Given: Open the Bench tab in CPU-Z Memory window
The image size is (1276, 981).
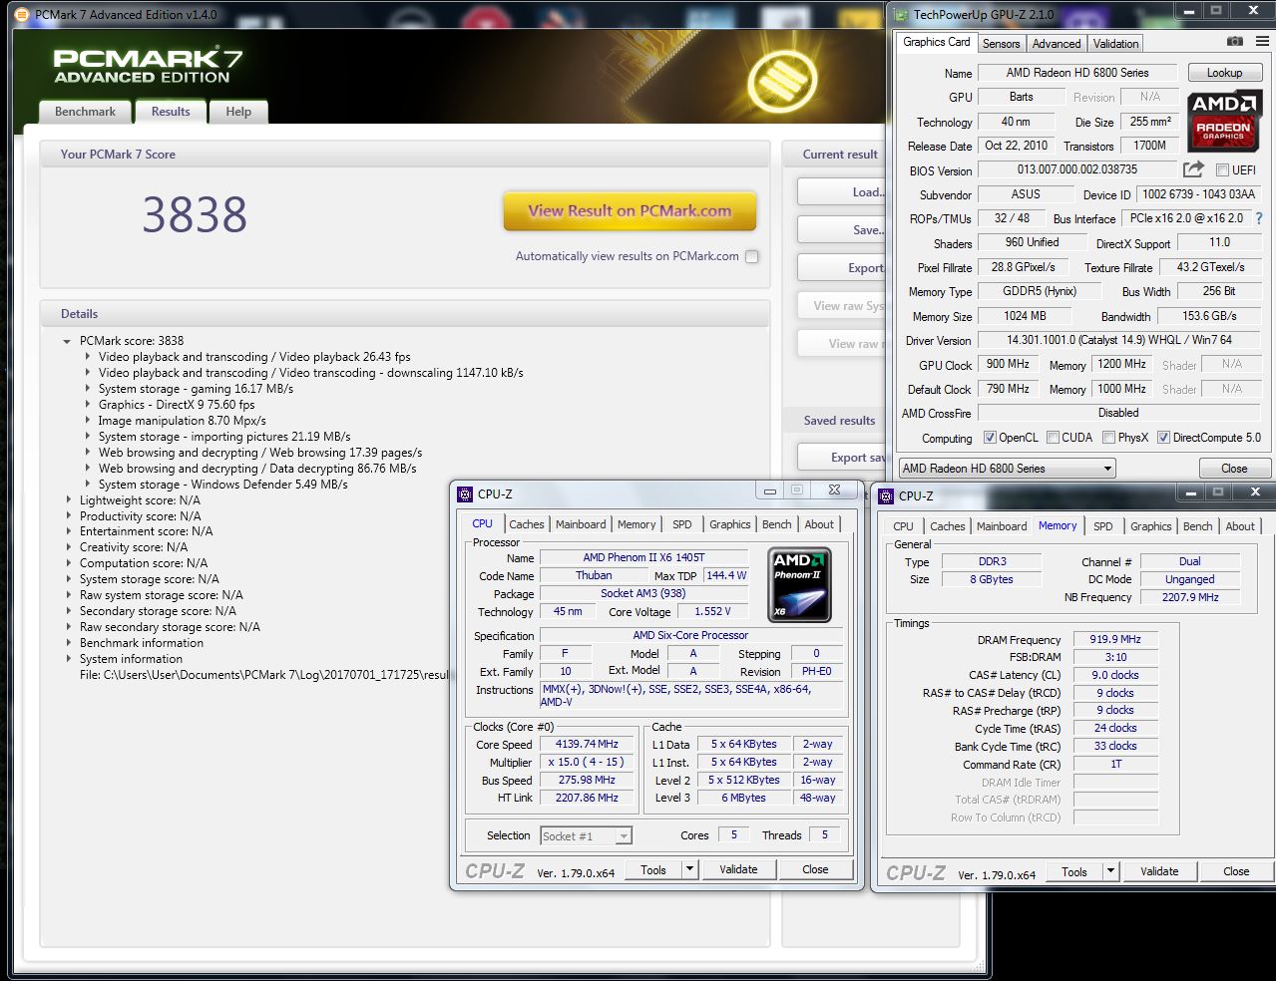Looking at the screenshot, I should point(1198,526).
